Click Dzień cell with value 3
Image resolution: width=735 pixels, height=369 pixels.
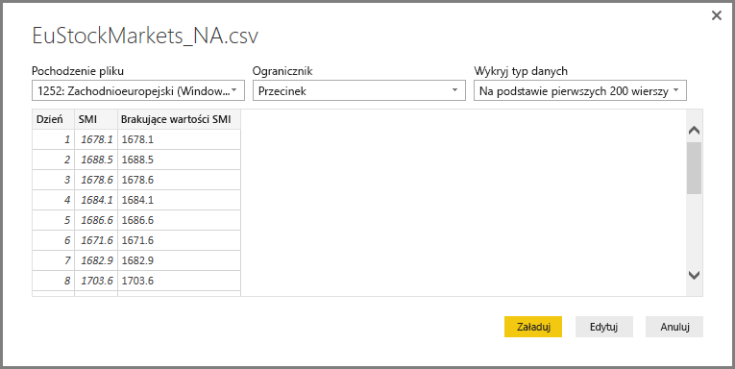(x=53, y=180)
